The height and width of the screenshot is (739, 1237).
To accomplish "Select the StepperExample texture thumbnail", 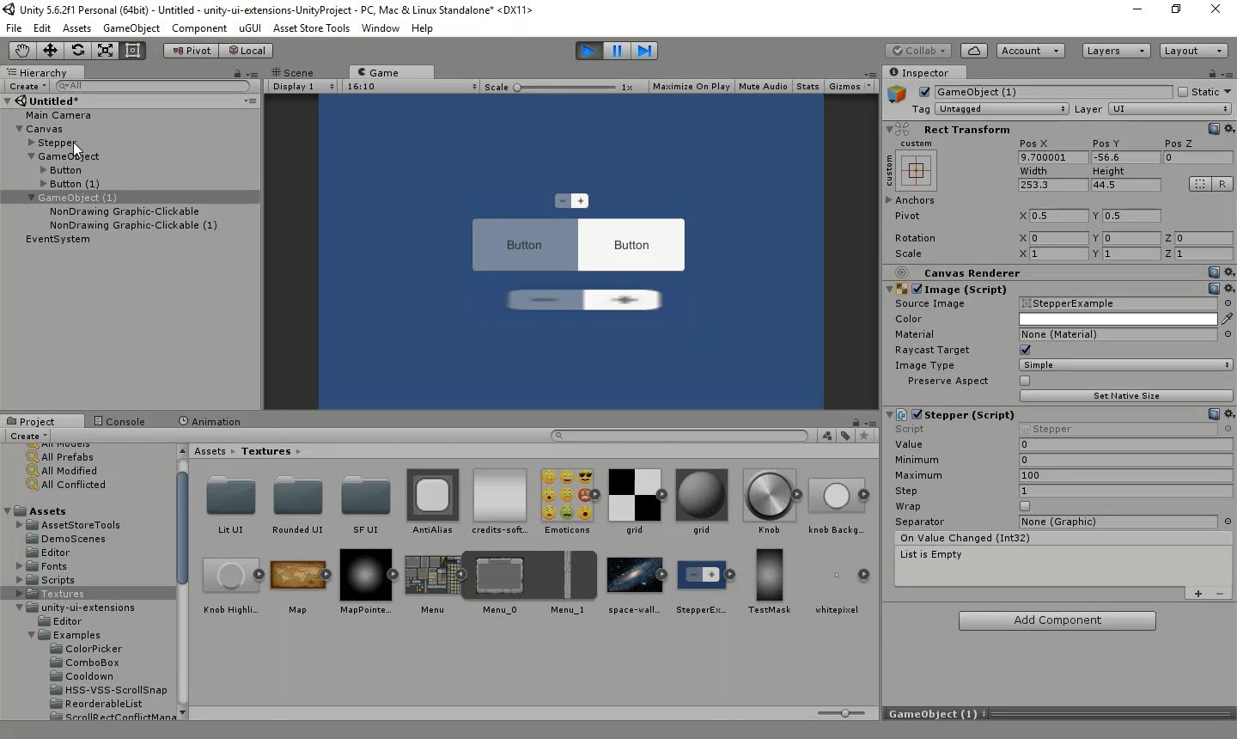I will (703, 575).
